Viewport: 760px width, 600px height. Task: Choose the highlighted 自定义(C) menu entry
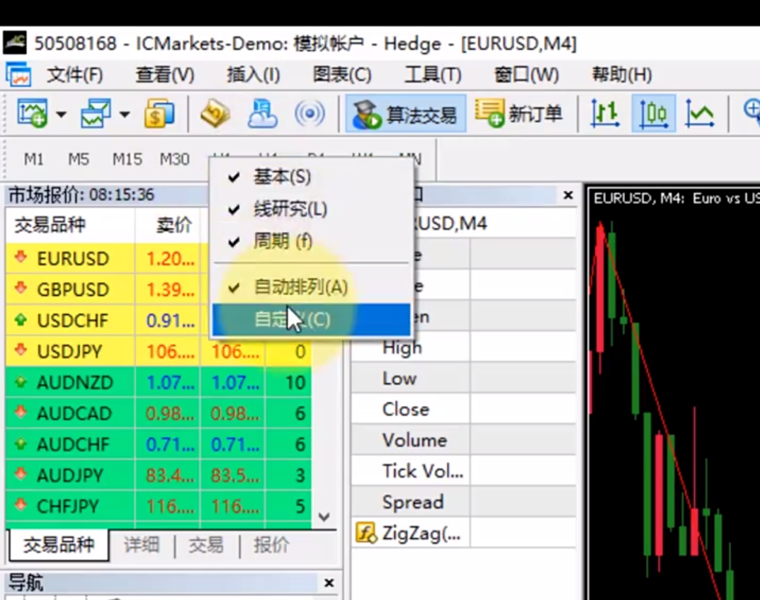311,320
